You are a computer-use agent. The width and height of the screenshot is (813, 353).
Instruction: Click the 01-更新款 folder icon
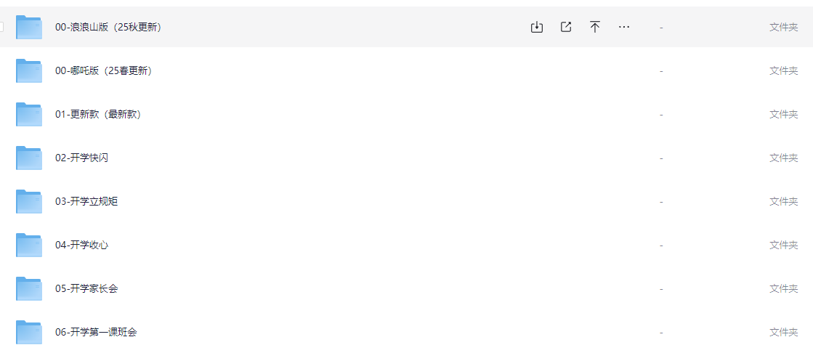[x=29, y=114]
